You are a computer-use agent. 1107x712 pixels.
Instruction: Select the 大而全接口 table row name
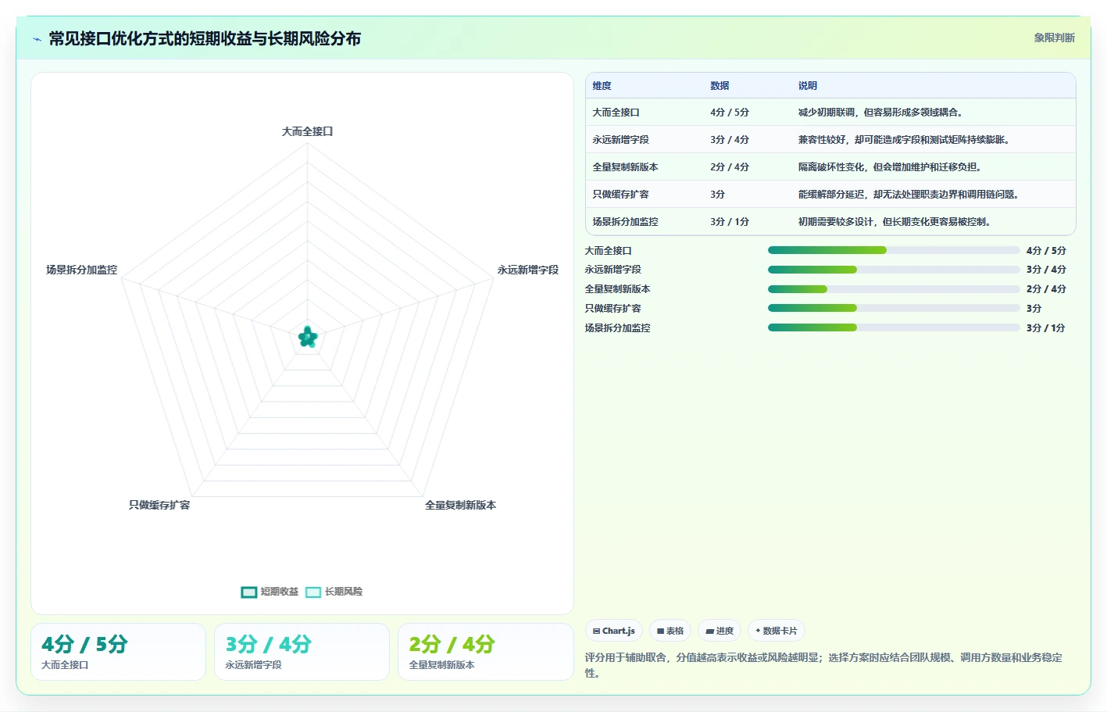point(616,113)
